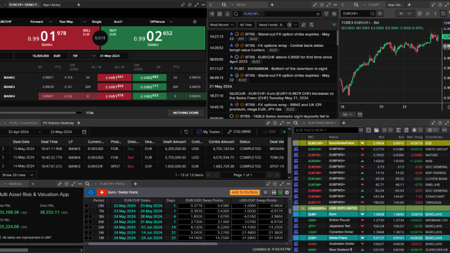Click the 16,000,000 amount field
Viewport: 450px width, 253px height.
click(x=32, y=56)
